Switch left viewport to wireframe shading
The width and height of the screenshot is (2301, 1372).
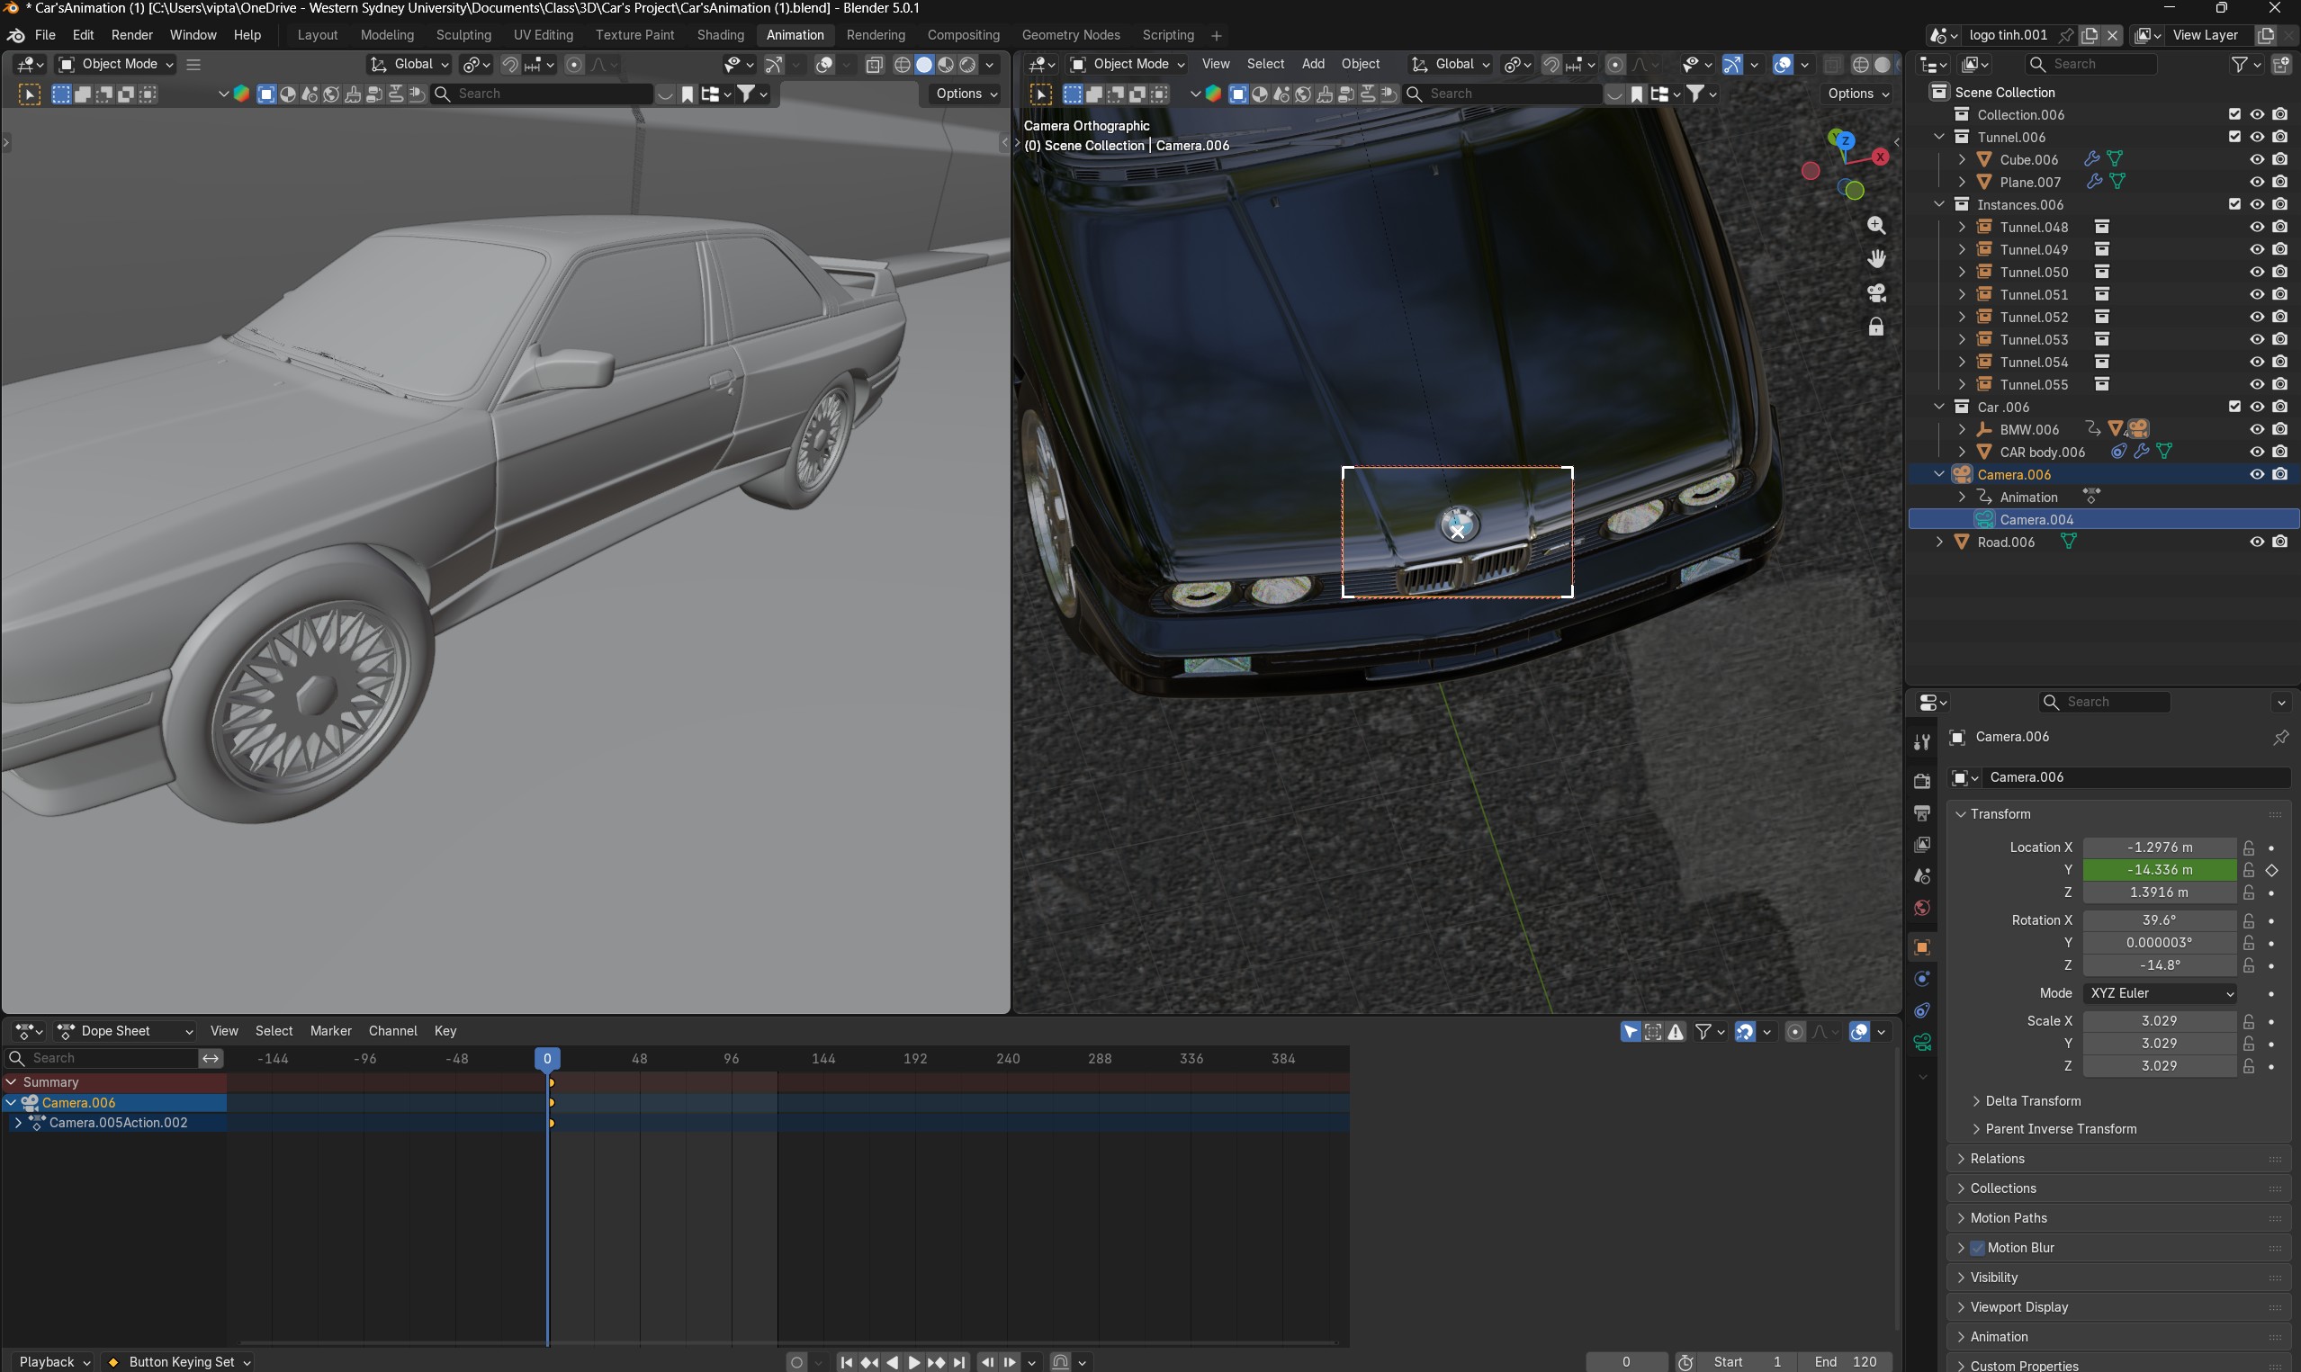(x=903, y=65)
